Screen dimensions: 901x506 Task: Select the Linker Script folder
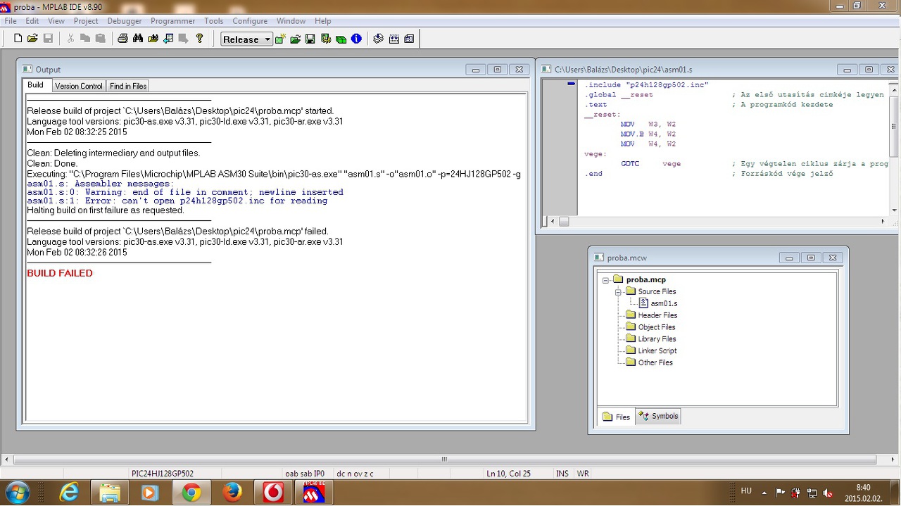657,350
